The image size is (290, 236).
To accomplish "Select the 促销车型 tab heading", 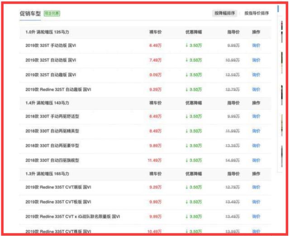I will [30, 14].
